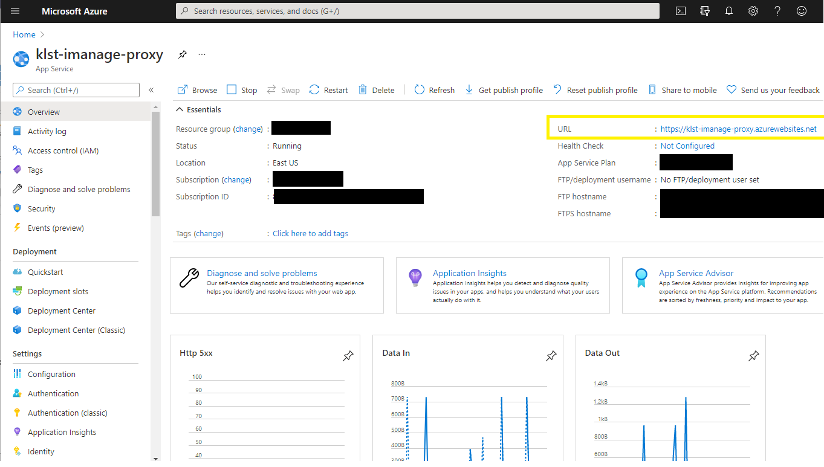The width and height of the screenshot is (824, 467).
Task: Focus the left menu Search (Ctrl+/) field
Action: tap(76, 90)
